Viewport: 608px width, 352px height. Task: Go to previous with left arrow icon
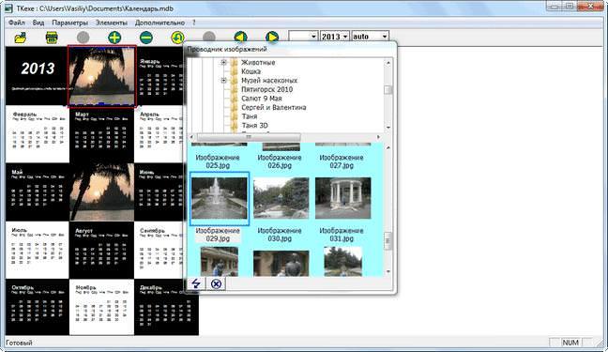240,38
